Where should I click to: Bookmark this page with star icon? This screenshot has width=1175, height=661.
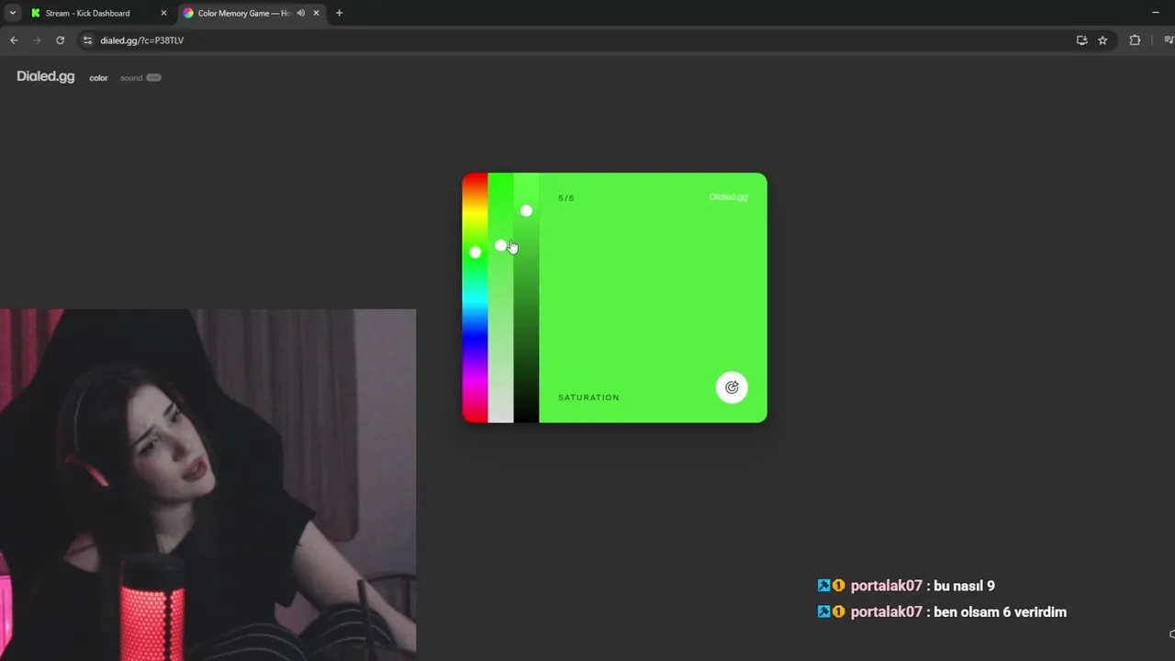pos(1102,40)
